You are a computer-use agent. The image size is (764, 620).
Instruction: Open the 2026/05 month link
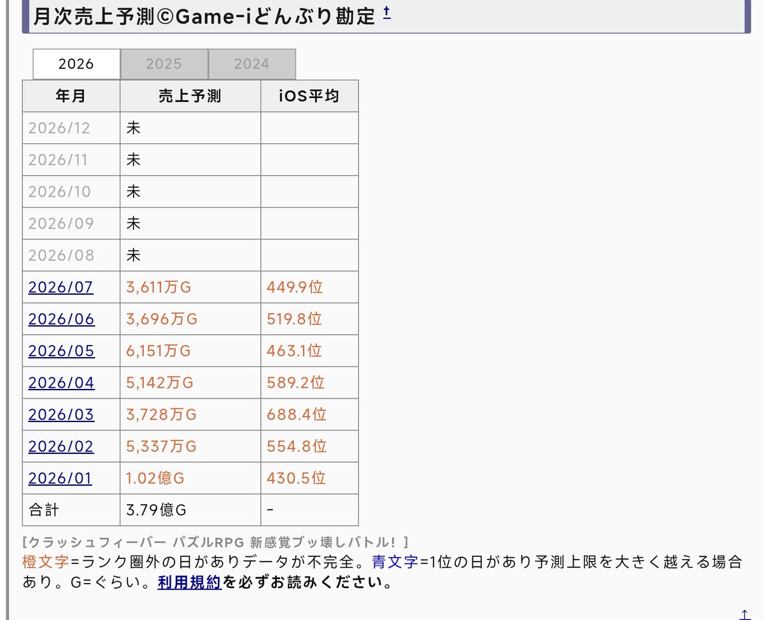tap(62, 351)
